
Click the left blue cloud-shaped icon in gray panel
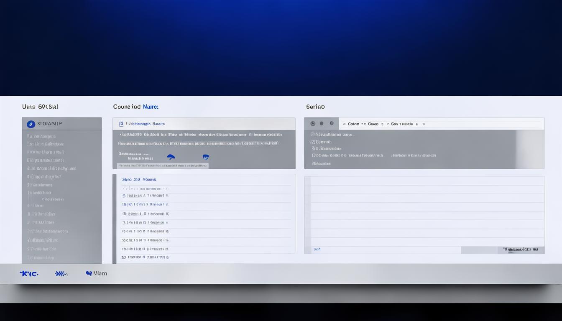(x=171, y=157)
